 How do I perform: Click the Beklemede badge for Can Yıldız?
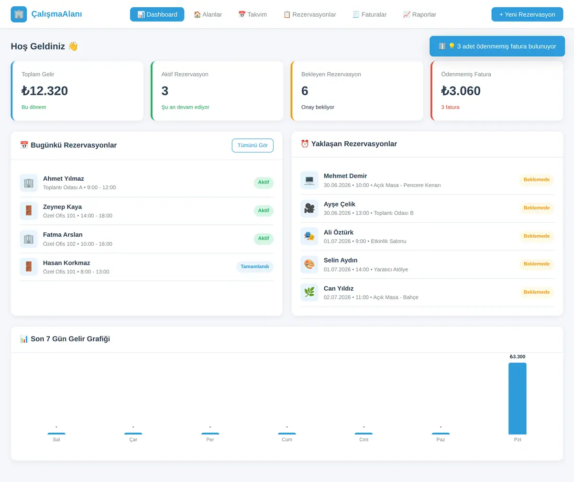pos(537,292)
